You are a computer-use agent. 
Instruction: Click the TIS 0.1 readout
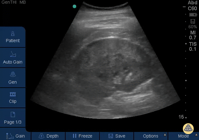193,46
